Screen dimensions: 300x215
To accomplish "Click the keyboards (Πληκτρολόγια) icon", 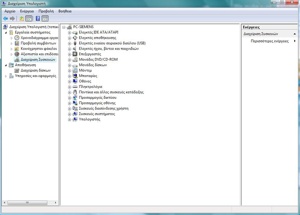I will [x=75, y=87].
